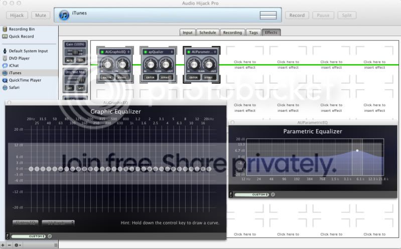Click Flatten EQ in Graphic Equalizer

[25, 222]
